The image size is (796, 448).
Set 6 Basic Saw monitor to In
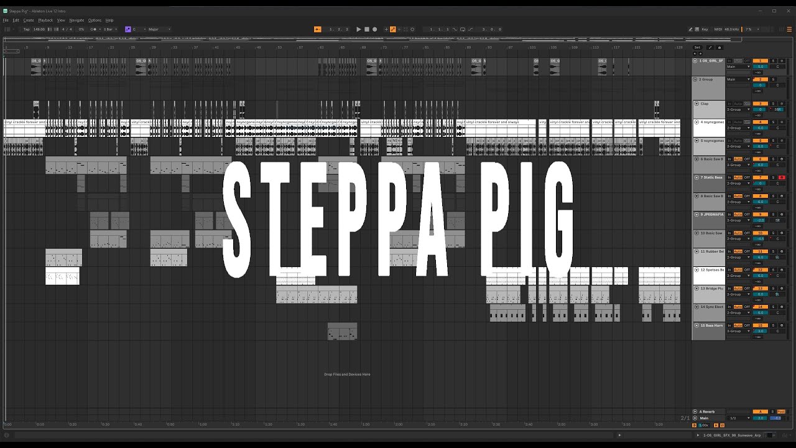(729, 159)
